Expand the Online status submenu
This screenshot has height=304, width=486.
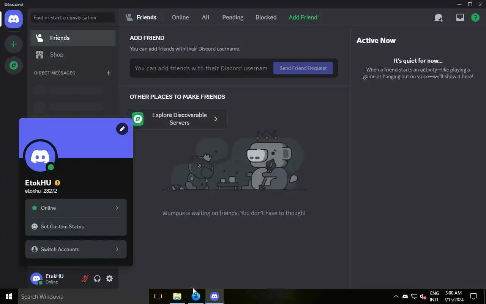click(x=76, y=208)
